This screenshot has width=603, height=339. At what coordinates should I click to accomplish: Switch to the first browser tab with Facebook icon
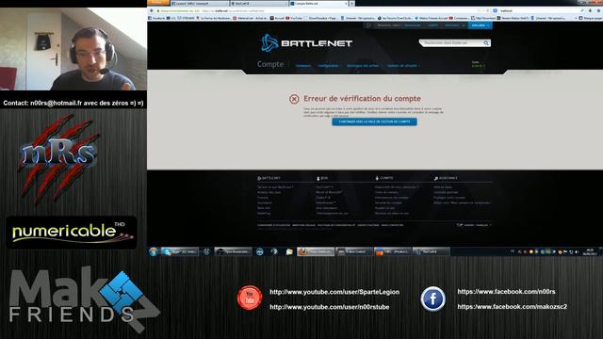tap(199, 4)
